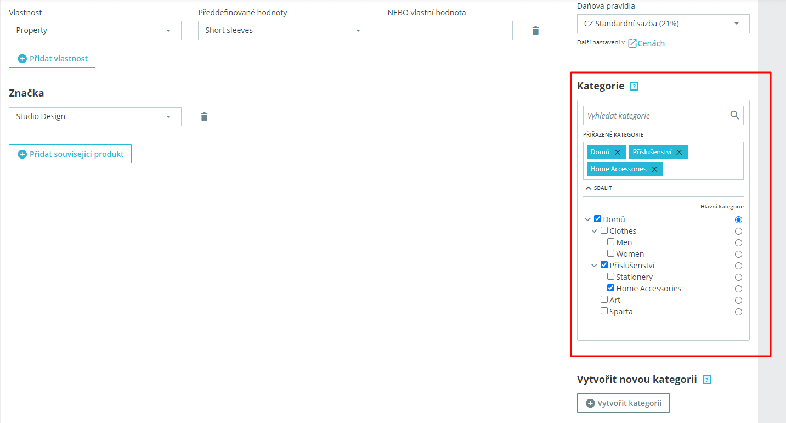
Task: Click the NEBO vlastní hodnota input field
Action: (x=450, y=31)
